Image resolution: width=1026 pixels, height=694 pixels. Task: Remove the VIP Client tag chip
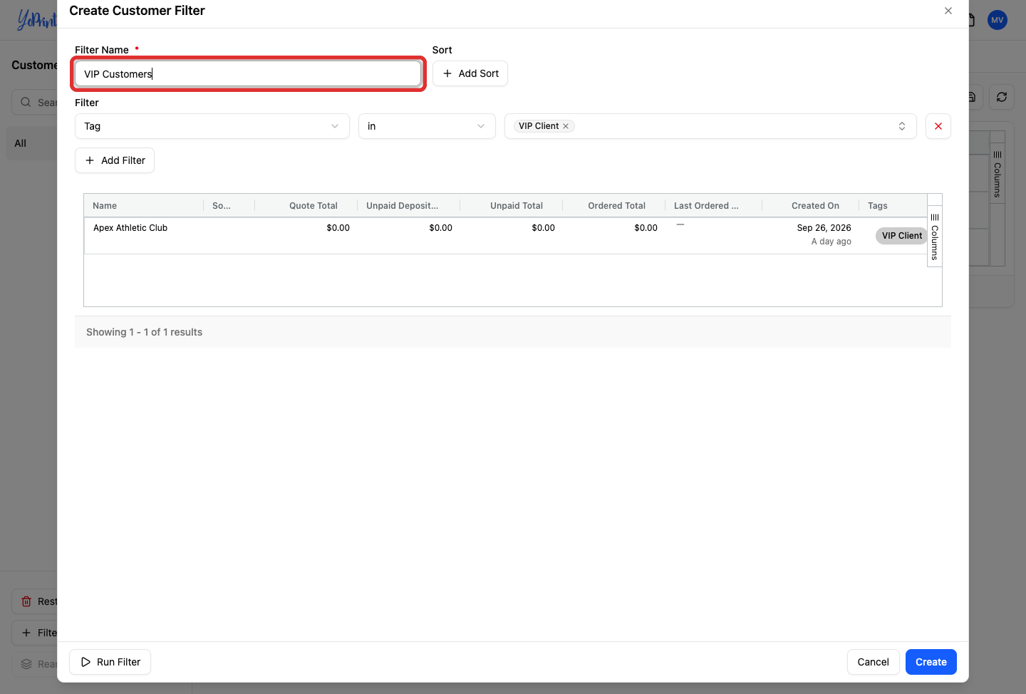point(566,126)
